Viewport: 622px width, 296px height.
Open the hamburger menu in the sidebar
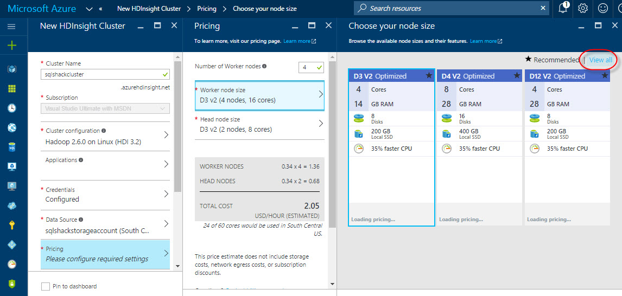point(11,27)
